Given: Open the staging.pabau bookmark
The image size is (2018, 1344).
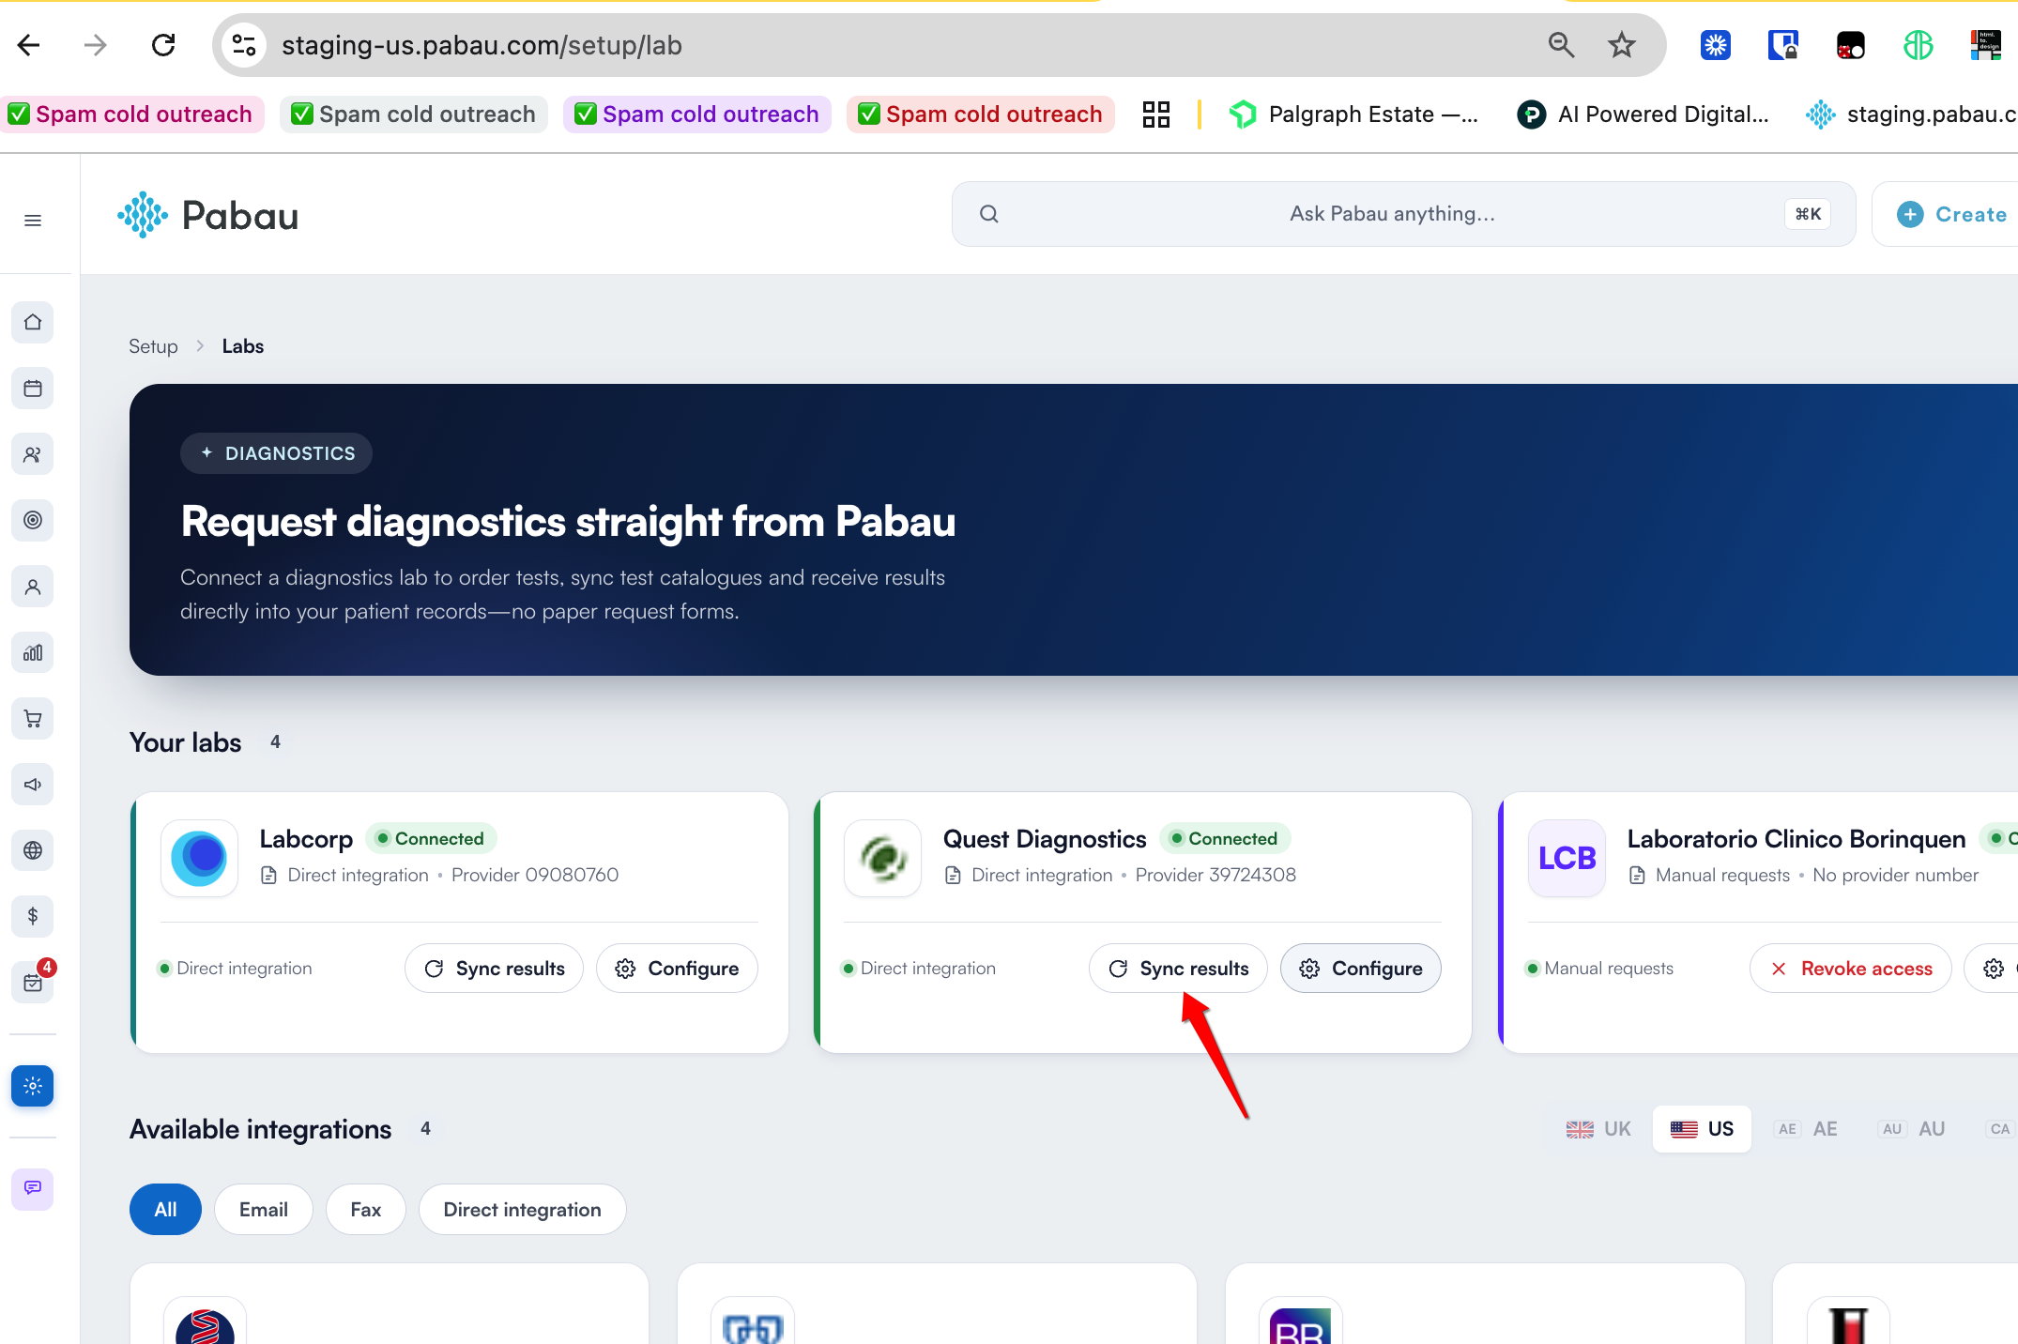Looking at the screenshot, I should pyautogui.click(x=1911, y=115).
